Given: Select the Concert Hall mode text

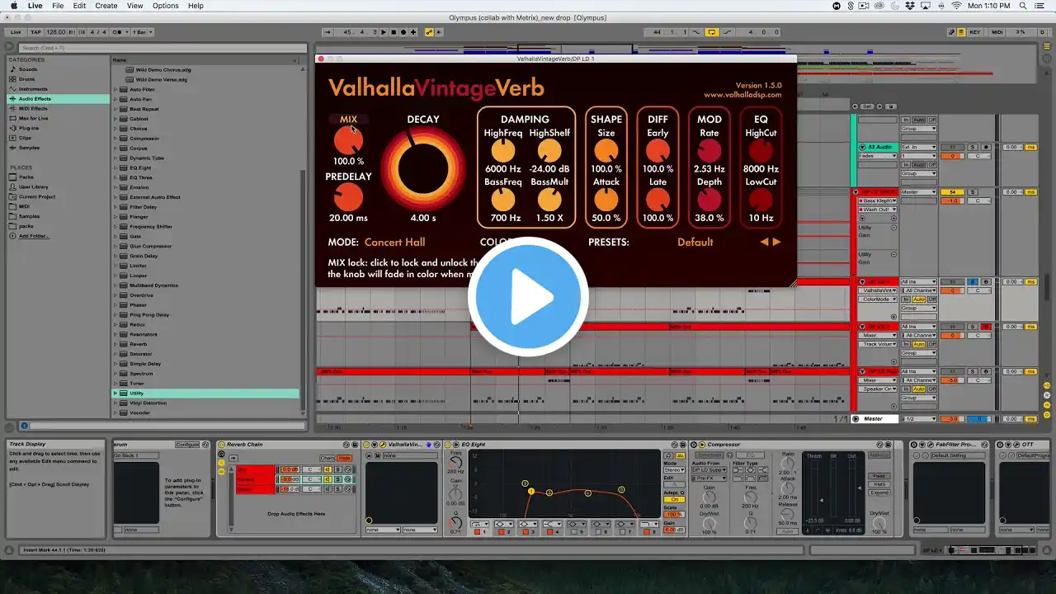Looking at the screenshot, I should [x=394, y=242].
